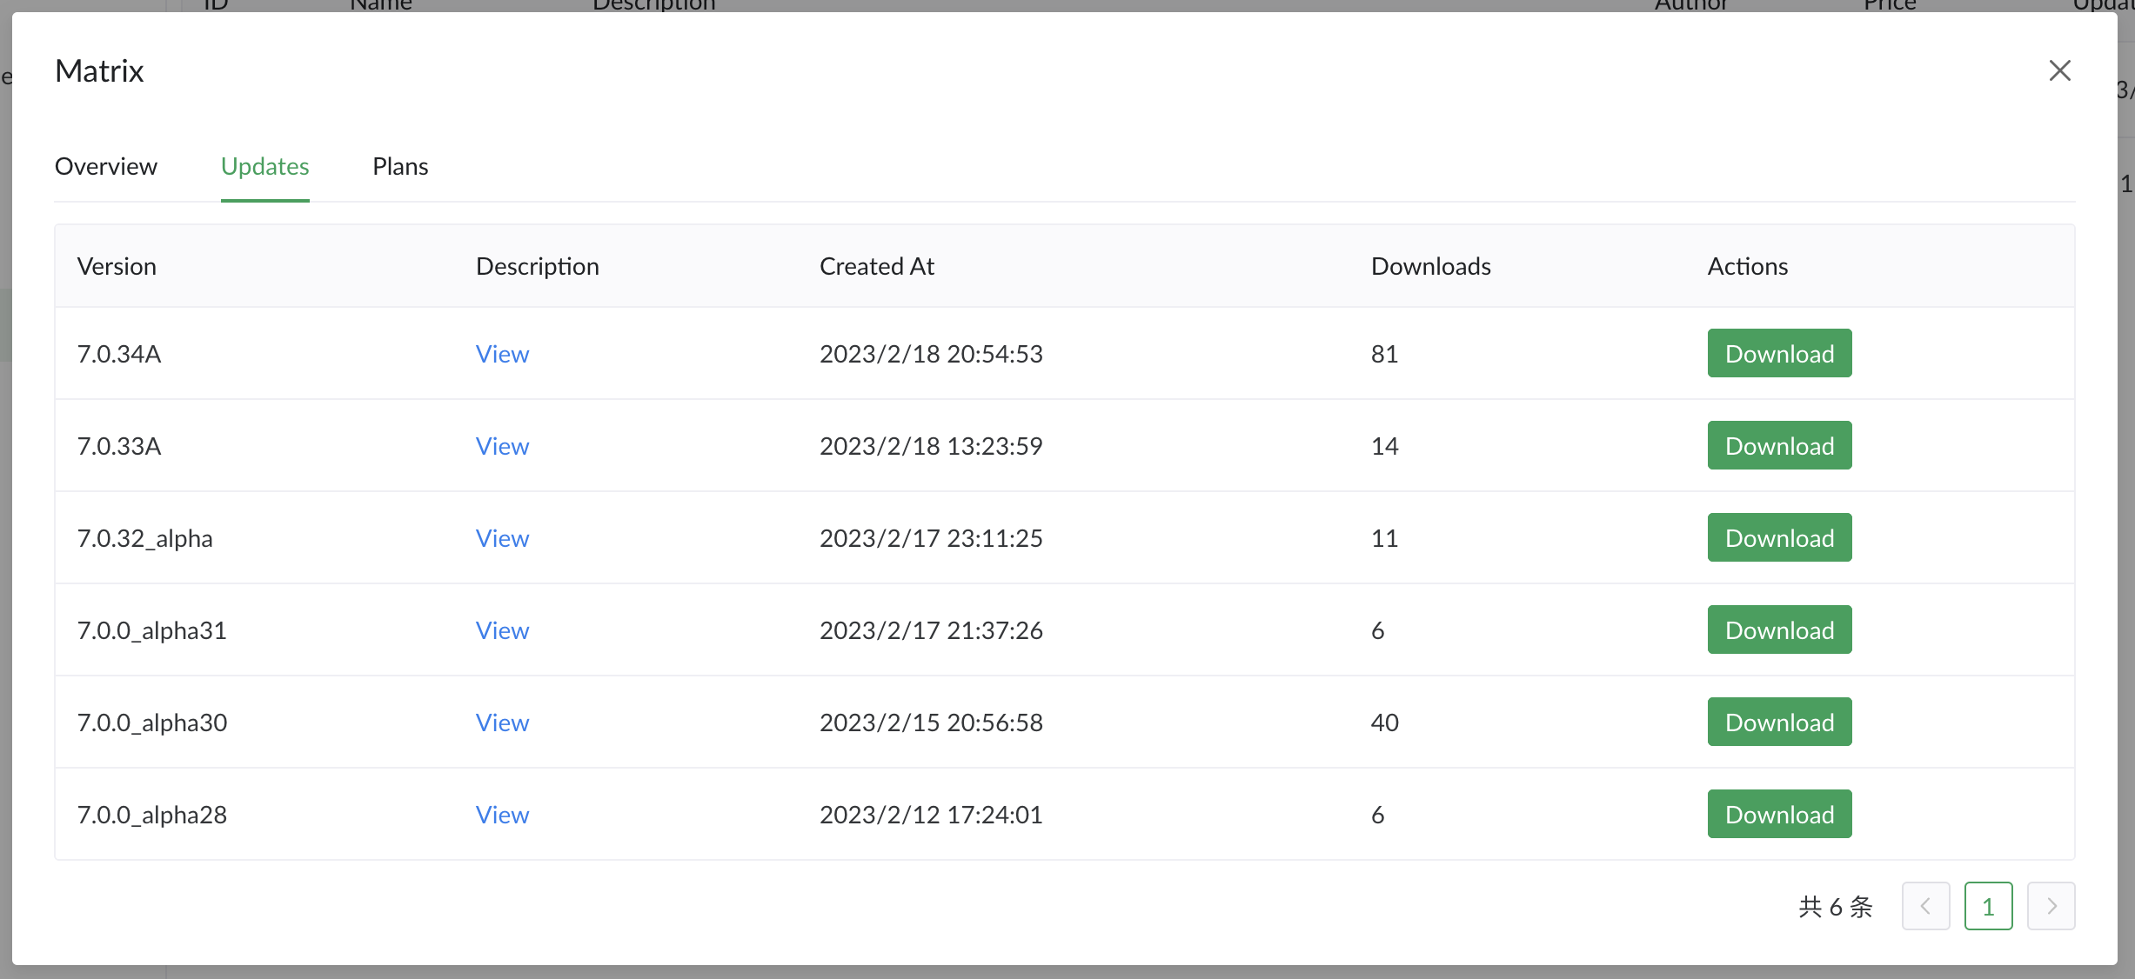Go to next page arrow

click(2051, 906)
